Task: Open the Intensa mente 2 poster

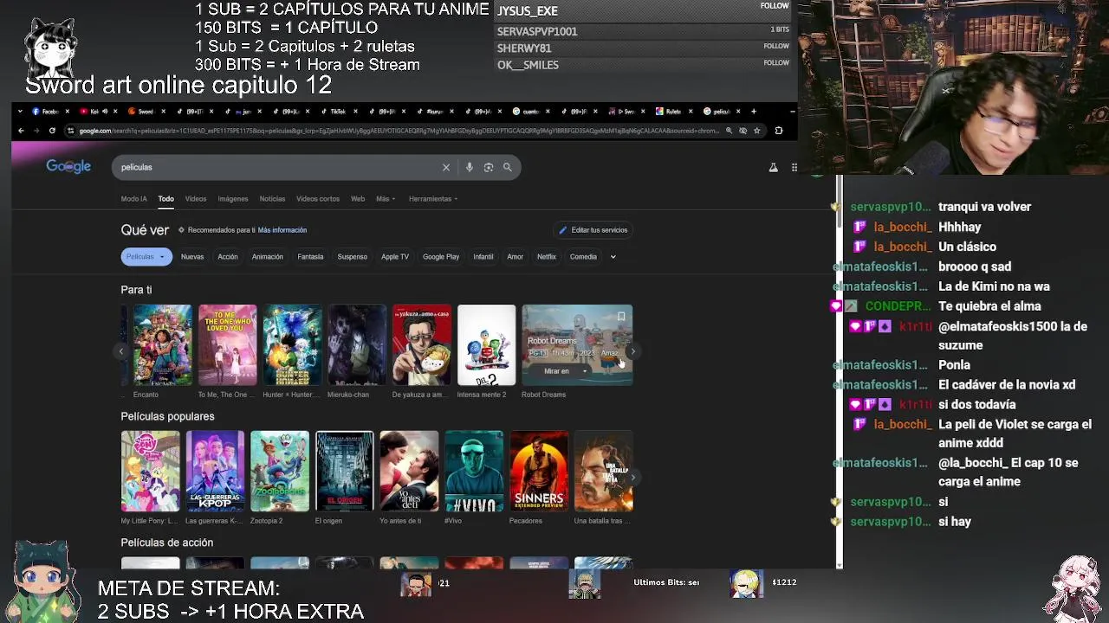Action: click(x=486, y=344)
